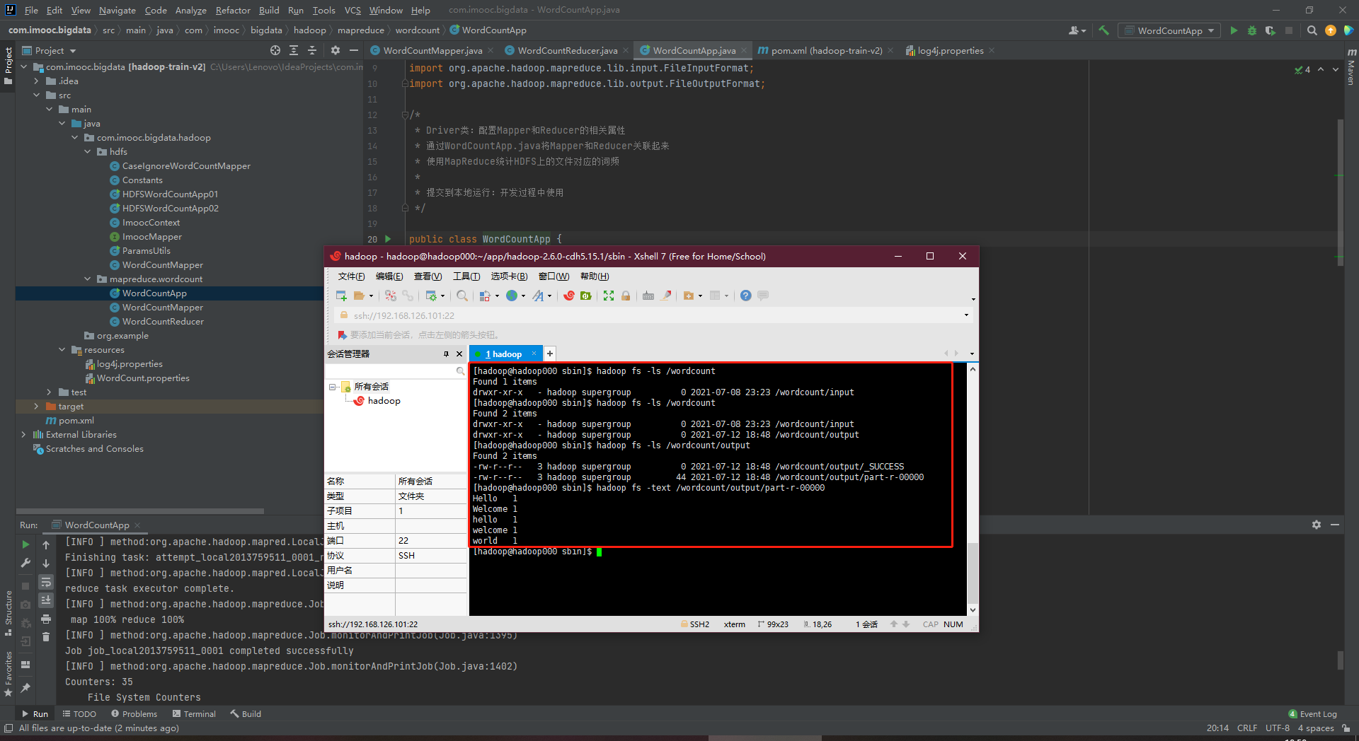Select hadoop session in Xshell session tree
Screen dimensions: 1359x741
coord(384,401)
